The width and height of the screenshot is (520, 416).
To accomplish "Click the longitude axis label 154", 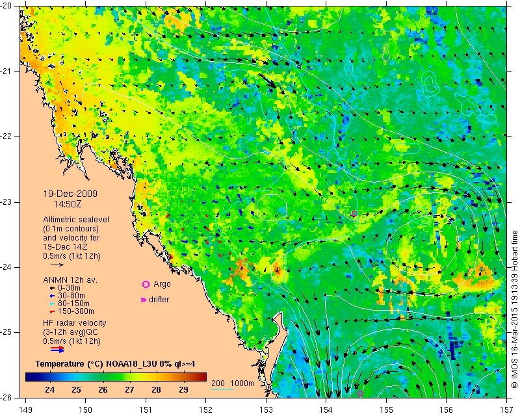I will pos(326,410).
